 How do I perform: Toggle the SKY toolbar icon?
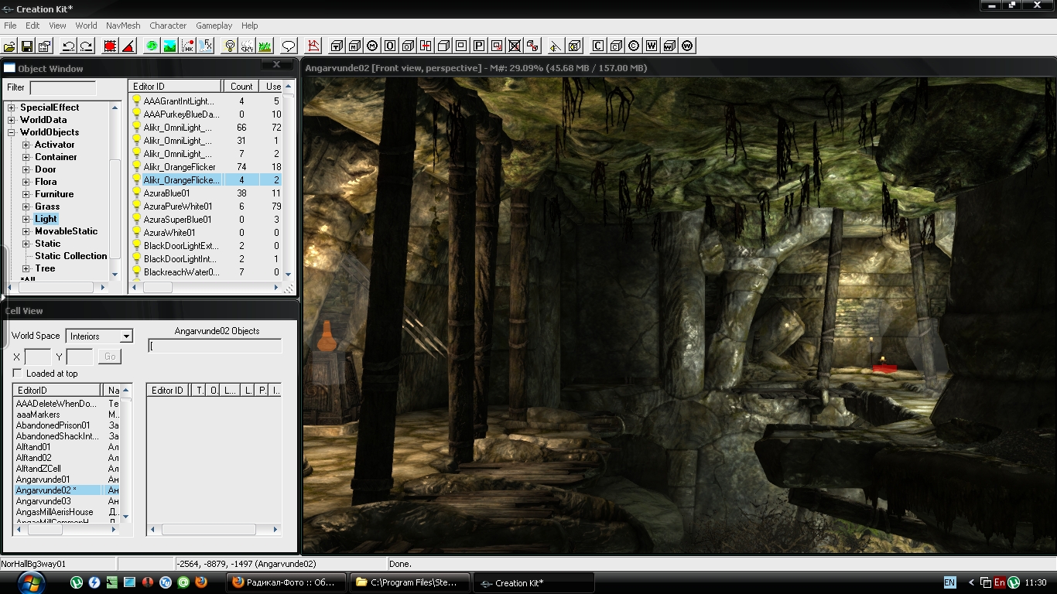(247, 46)
